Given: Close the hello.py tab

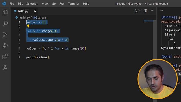Looking at the screenshot, I should pyautogui.click(x=35, y=11).
